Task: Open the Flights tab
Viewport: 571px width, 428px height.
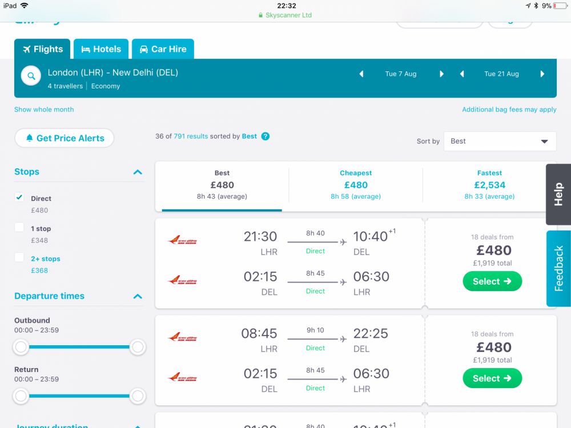Action: point(43,49)
